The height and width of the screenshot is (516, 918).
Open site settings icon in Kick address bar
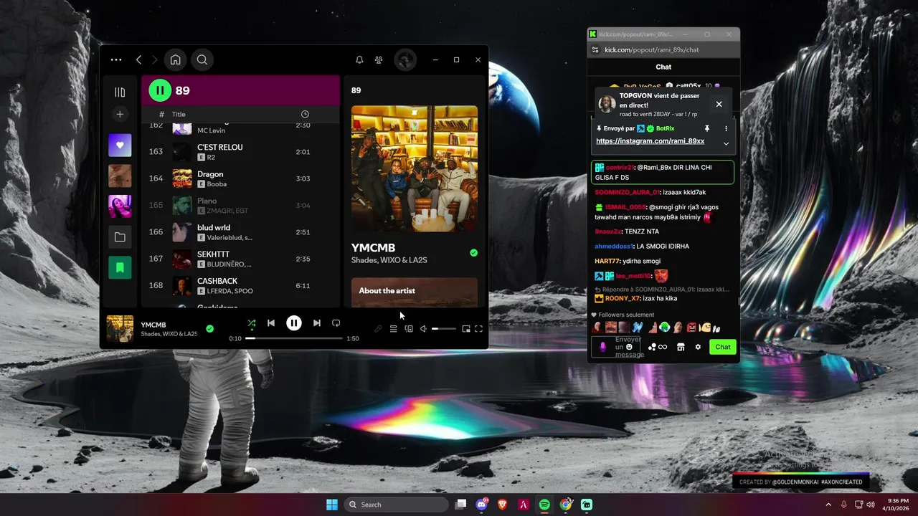pyautogui.click(x=595, y=49)
